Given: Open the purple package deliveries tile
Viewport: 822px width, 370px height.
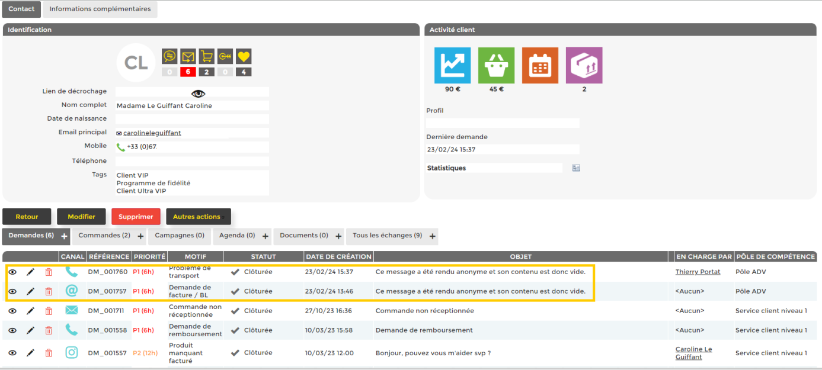Looking at the screenshot, I should pyautogui.click(x=584, y=65).
